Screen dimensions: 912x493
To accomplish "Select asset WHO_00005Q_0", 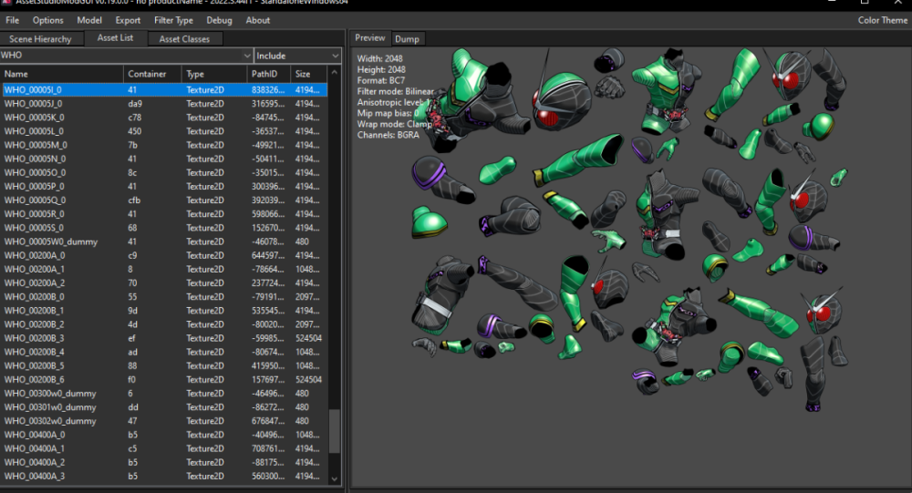I will tap(164, 200).
